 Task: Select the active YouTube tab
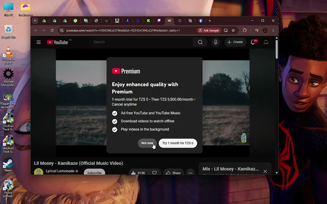169,21
